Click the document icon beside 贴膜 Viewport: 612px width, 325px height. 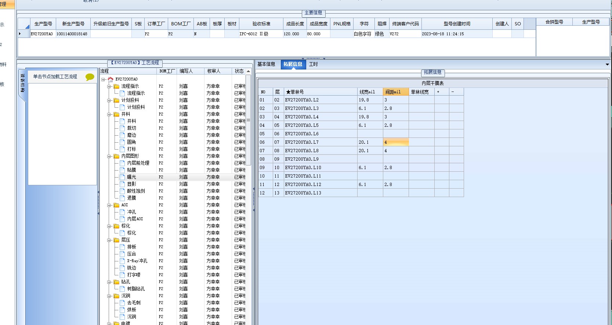coord(122,170)
